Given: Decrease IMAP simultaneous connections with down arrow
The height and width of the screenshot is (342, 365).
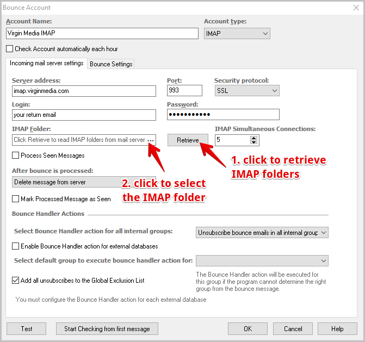Looking at the screenshot, I should coord(253,142).
